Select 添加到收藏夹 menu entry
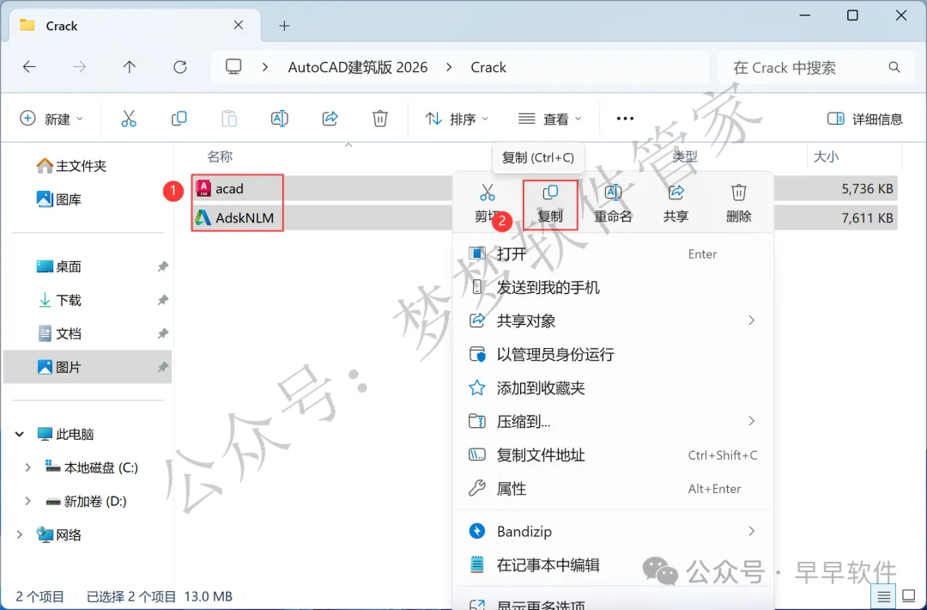The image size is (927, 610). [613, 388]
